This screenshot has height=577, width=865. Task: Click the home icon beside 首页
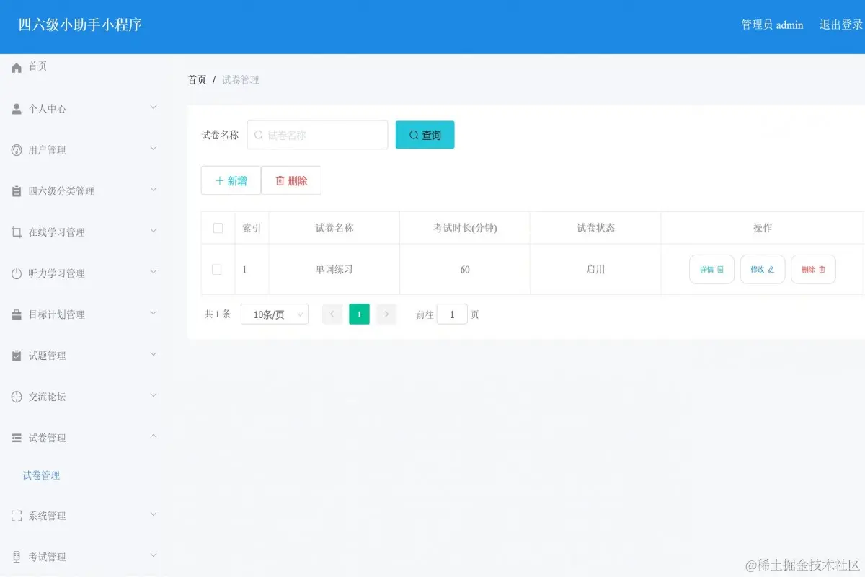(17, 67)
